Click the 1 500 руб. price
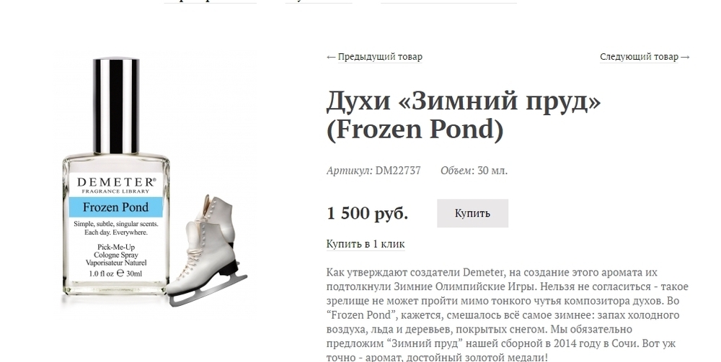721x362 pixels. point(368,213)
